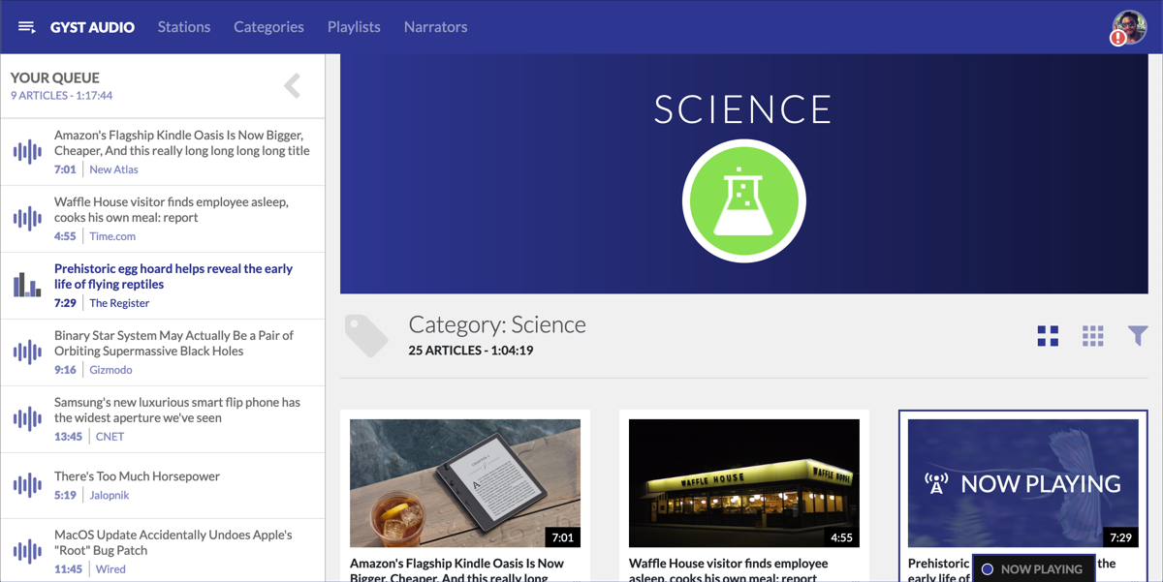Screen dimensions: 1163x582
Task: Open the filter funnel options
Action: point(1138,336)
